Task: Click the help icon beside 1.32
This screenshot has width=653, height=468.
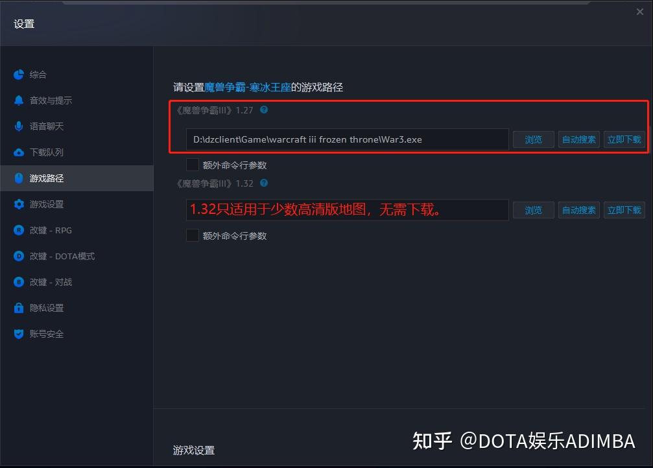Action: coord(264,183)
